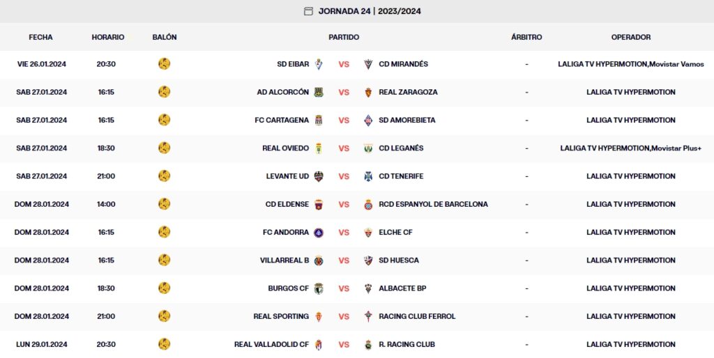Open the CD Leganés team link
714x358 pixels.
pos(401,148)
